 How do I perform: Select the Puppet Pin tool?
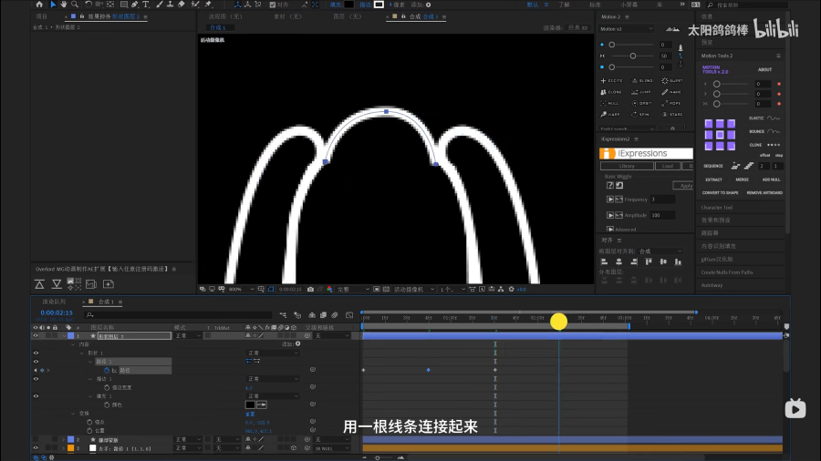tap(208, 5)
